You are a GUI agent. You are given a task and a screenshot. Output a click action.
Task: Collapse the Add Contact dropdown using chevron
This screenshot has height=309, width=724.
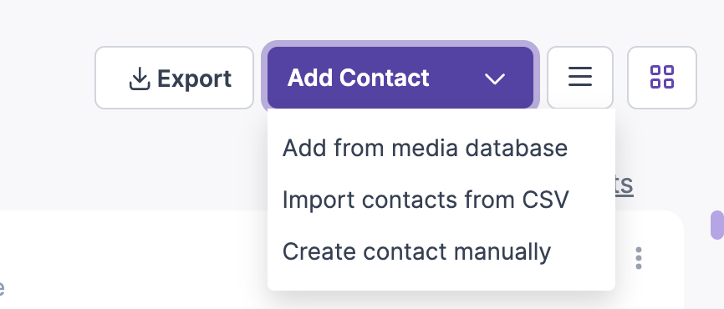point(495,79)
